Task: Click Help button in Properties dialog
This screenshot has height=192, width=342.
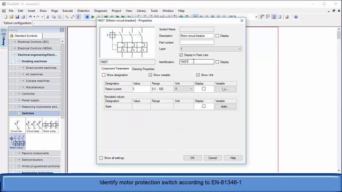Action: tap(233, 158)
